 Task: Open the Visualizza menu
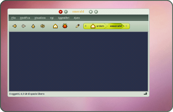40,18
